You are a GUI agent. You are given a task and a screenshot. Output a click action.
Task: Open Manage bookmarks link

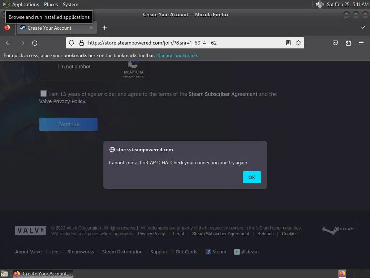tap(179, 55)
